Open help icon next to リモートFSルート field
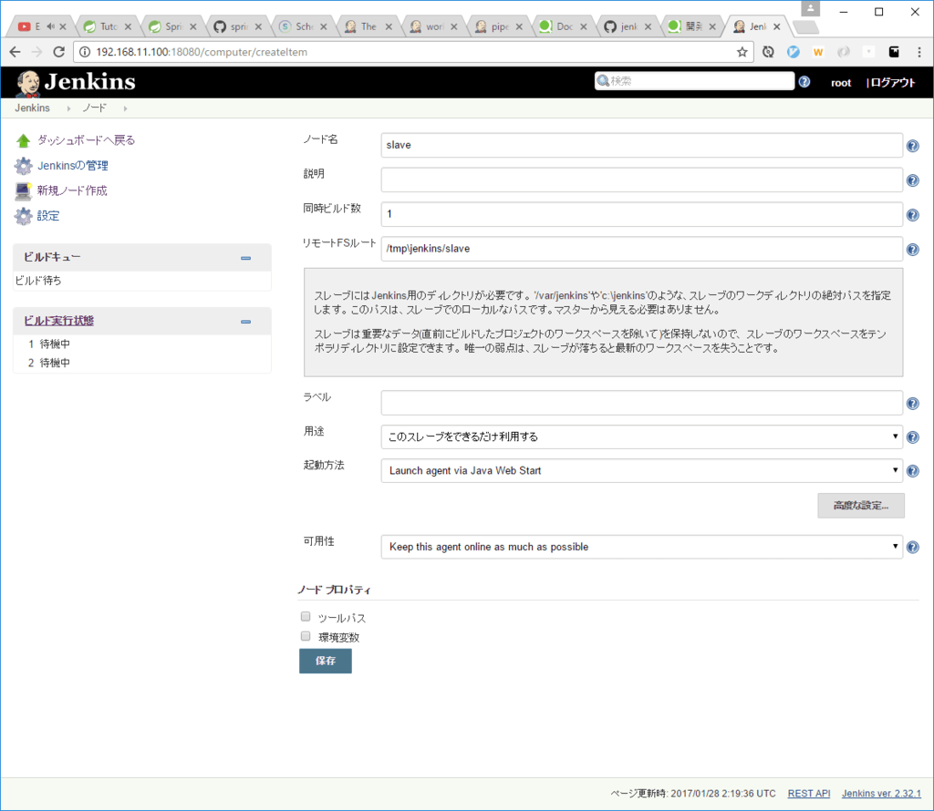Viewport: 934px width, 811px height. coord(912,250)
